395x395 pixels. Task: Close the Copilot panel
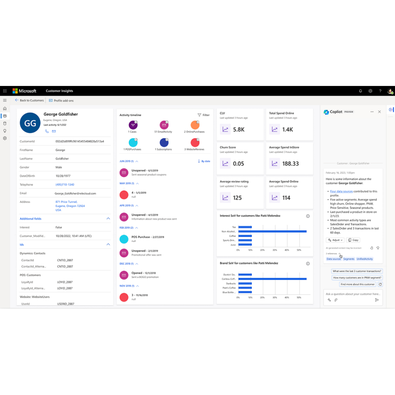point(379,112)
